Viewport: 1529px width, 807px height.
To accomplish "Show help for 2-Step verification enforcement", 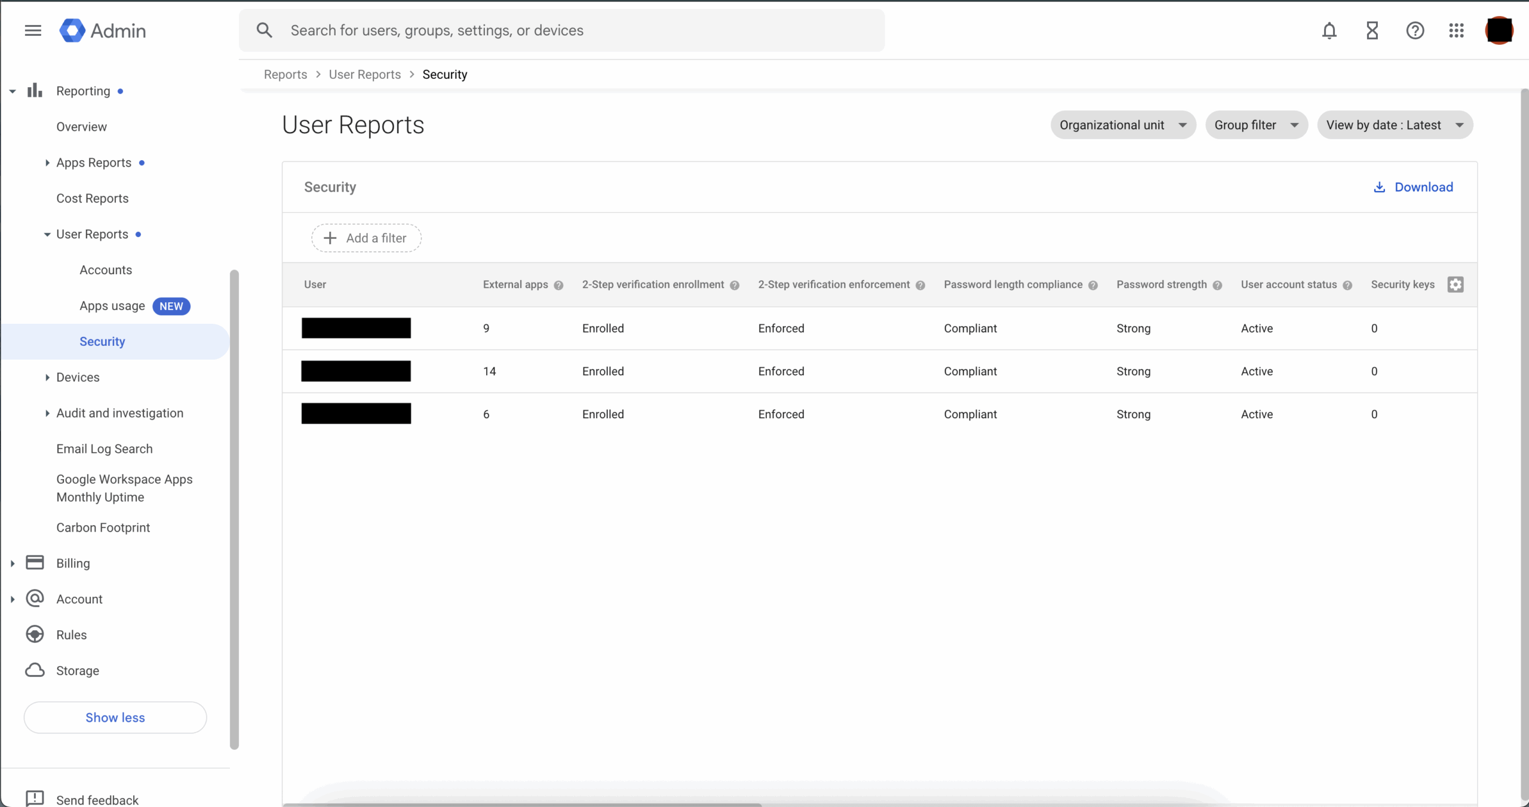I will [920, 285].
